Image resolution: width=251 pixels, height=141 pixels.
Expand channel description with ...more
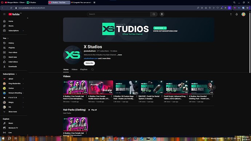(x=119, y=55)
